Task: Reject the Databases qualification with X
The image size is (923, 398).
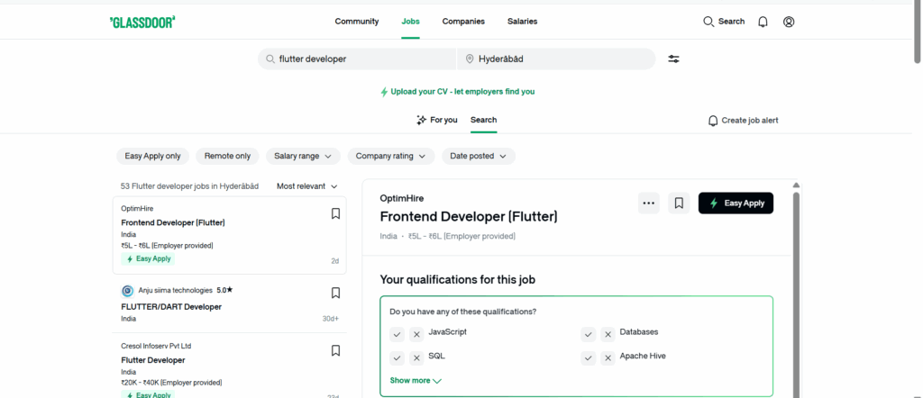Action: point(608,334)
